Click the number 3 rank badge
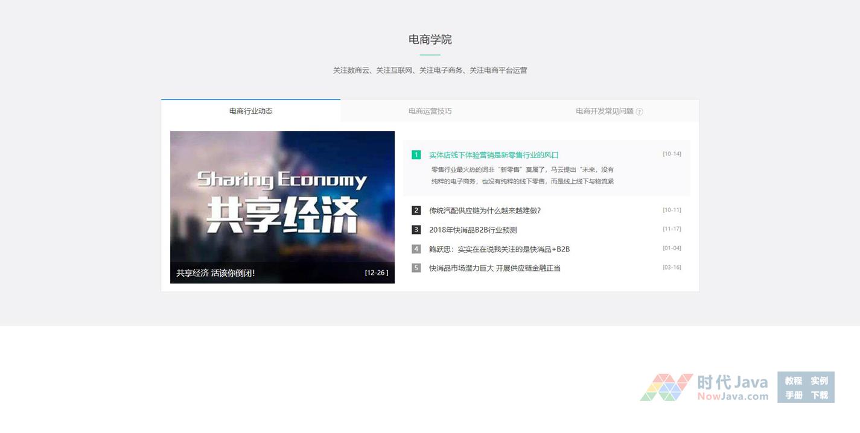Viewport: 860px width, 433px height. (x=416, y=230)
